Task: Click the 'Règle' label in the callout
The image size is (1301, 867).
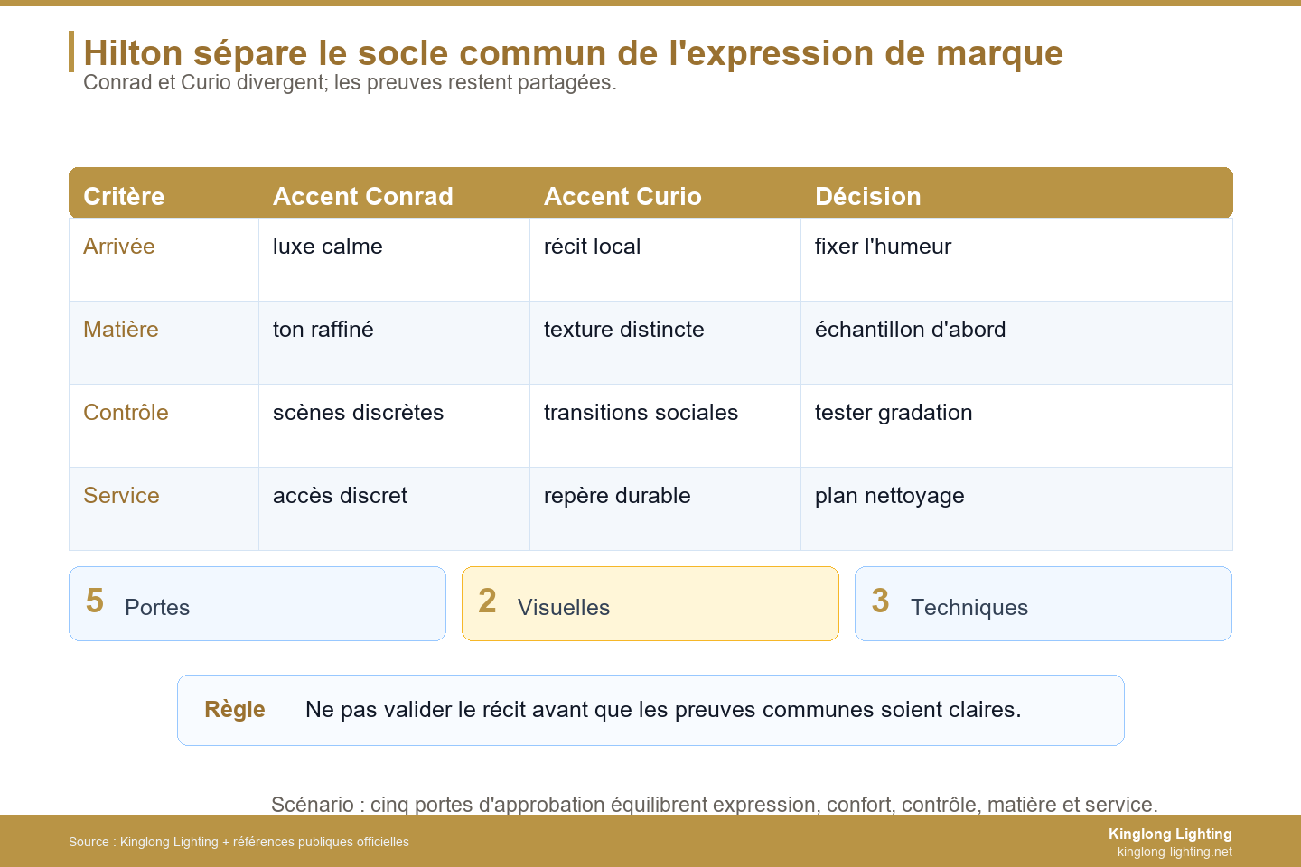Action: click(x=235, y=710)
